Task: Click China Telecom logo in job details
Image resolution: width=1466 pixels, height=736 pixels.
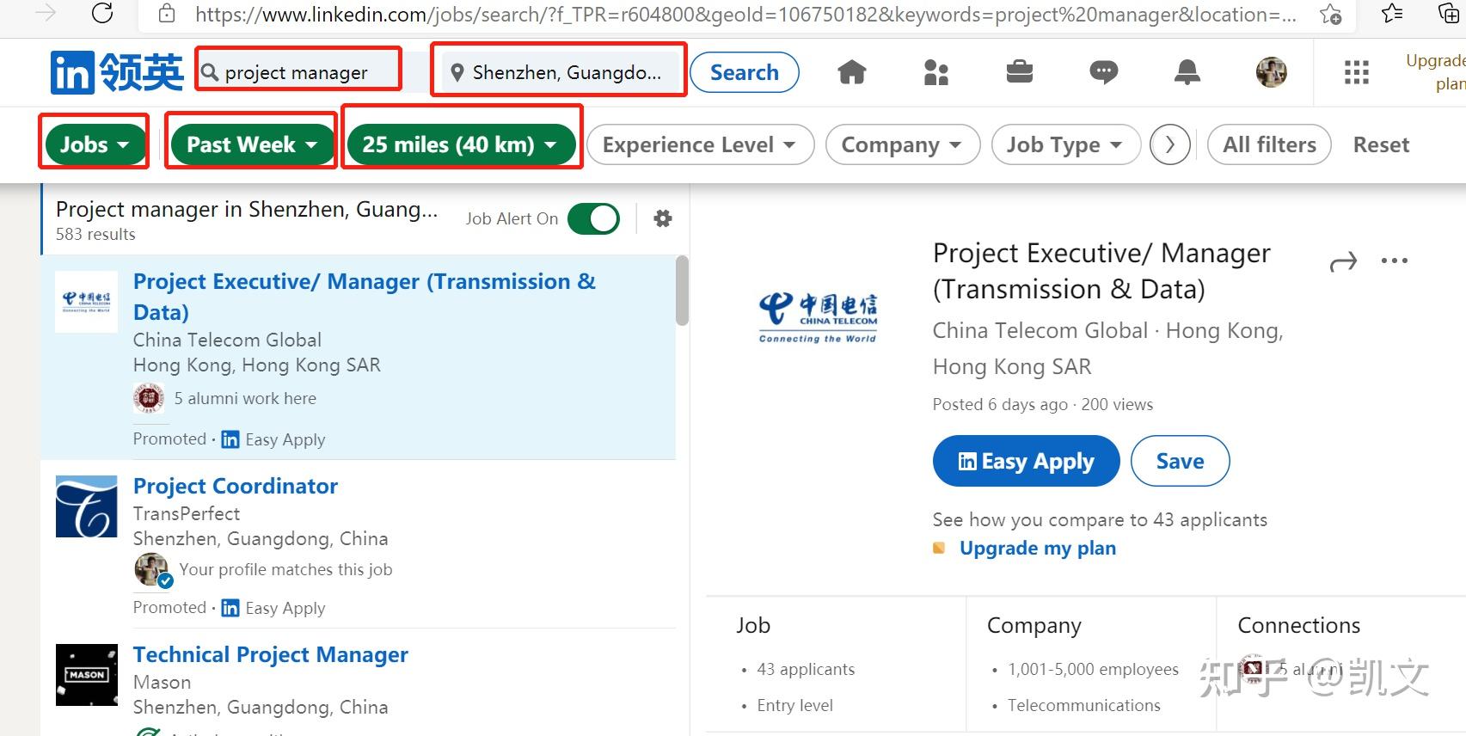Action: coord(818,317)
